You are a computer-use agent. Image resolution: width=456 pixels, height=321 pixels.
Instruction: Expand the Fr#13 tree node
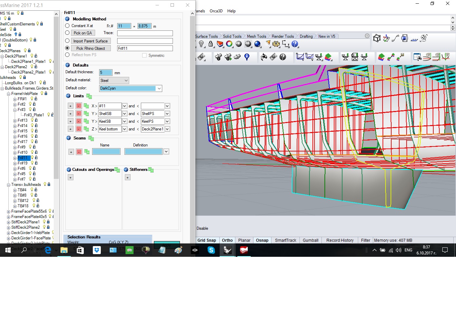(15, 120)
